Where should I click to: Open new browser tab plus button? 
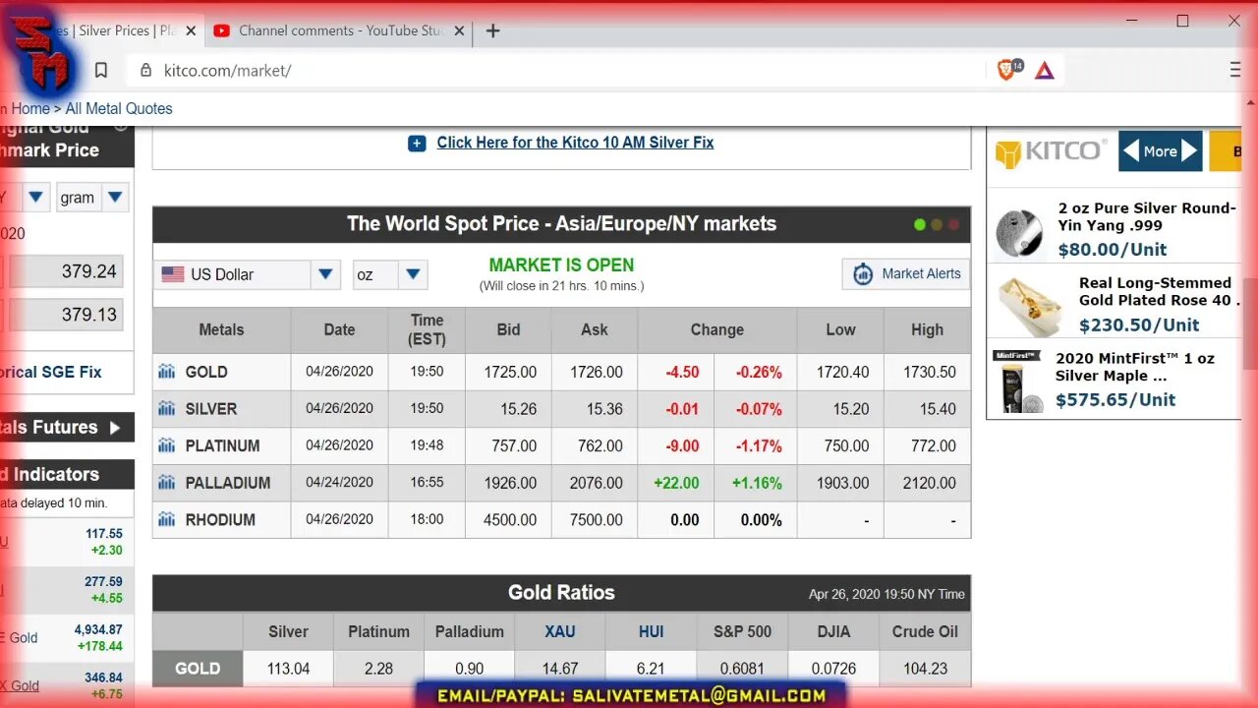point(493,30)
